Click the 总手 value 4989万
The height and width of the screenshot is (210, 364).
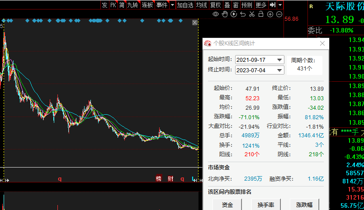251,135
